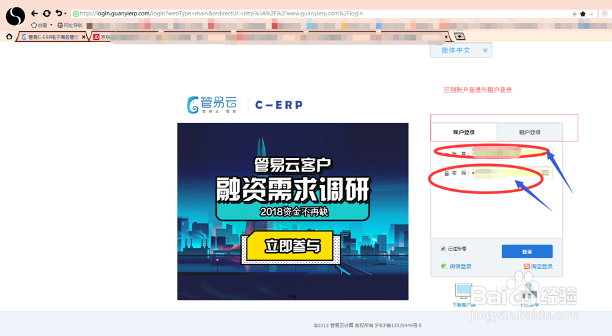Screen dimensions: 612x336
Task: Click the 沪ICP备12035449号-5 footer text
Action: click(x=398, y=326)
